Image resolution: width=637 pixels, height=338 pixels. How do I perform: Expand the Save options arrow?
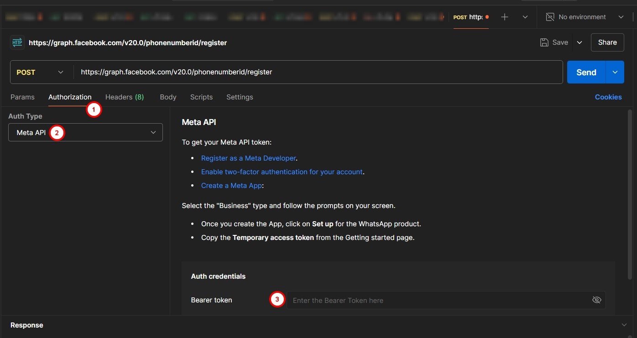(580, 42)
